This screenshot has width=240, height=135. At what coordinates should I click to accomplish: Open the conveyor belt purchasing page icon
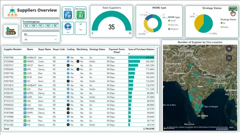click(x=10, y=31)
